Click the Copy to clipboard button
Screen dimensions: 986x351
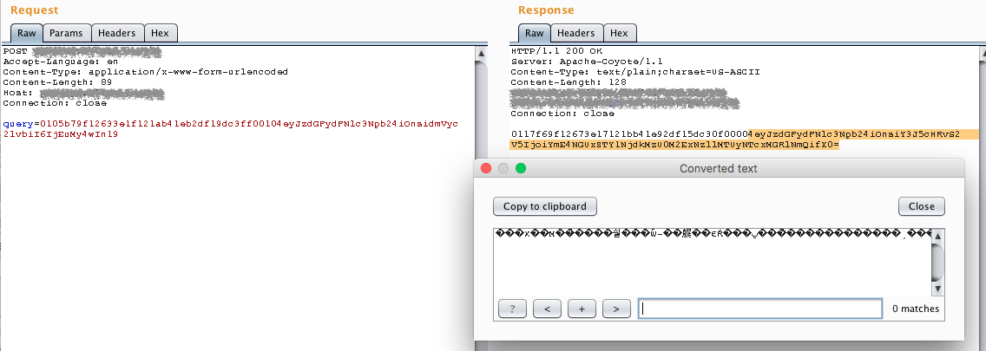click(545, 206)
